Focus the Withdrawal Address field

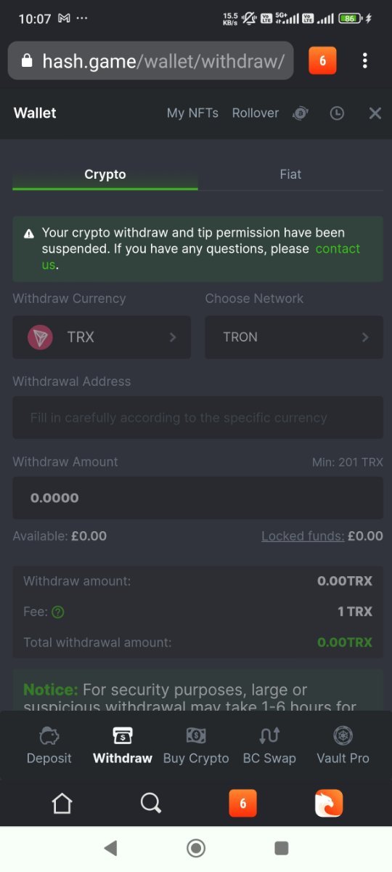pos(197,418)
